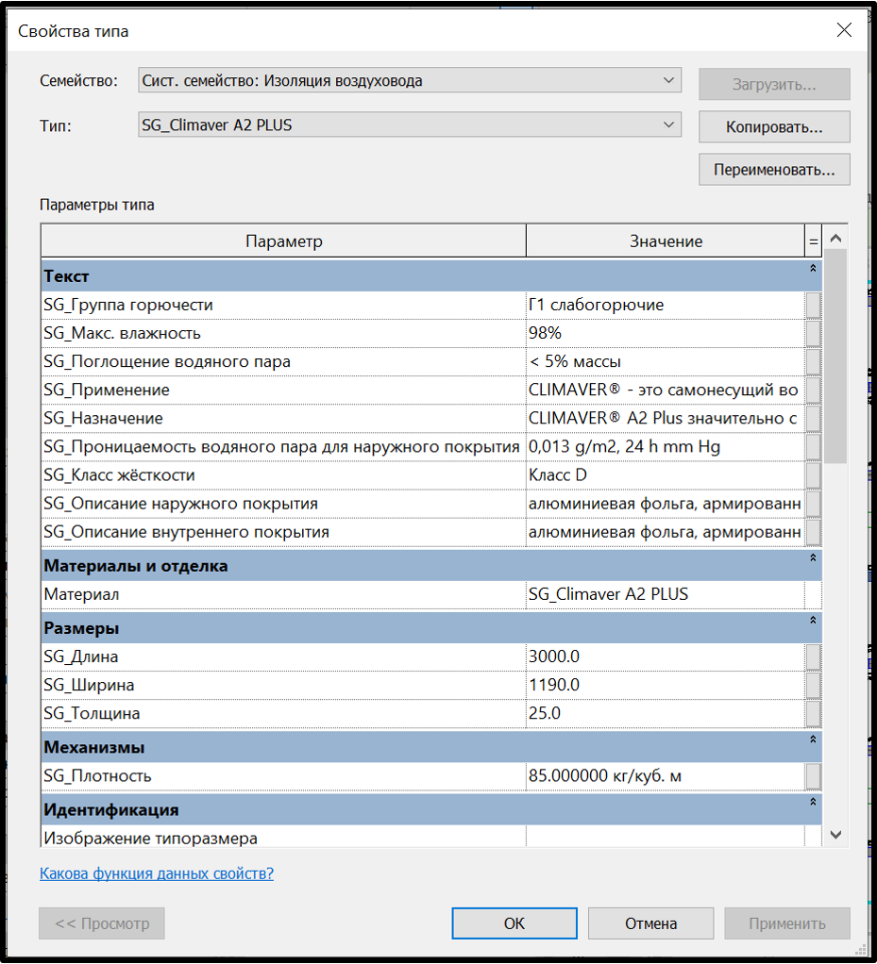
Task: Click the association button for SG_Поглощение водяного пара
Action: point(813,361)
